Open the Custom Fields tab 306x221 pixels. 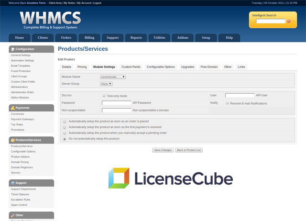[x=131, y=67]
